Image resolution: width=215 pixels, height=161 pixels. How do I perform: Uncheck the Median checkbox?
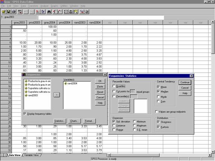159,91
